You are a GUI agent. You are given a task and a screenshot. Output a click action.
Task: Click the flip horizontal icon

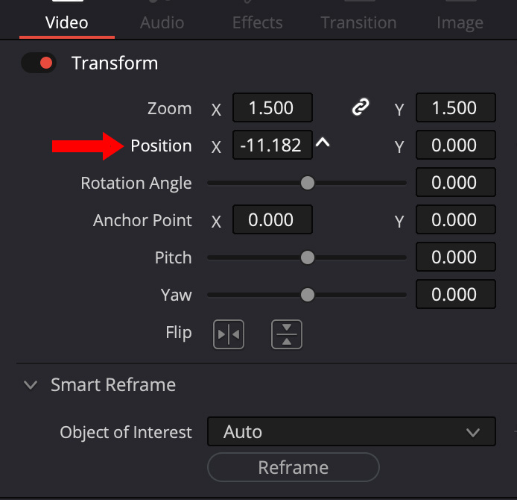228,334
